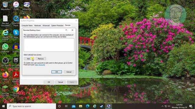This screenshot has height=109, width=195.
Task: Show hidden system tray icons
Action: pyautogui.click(x=162, y=106)
